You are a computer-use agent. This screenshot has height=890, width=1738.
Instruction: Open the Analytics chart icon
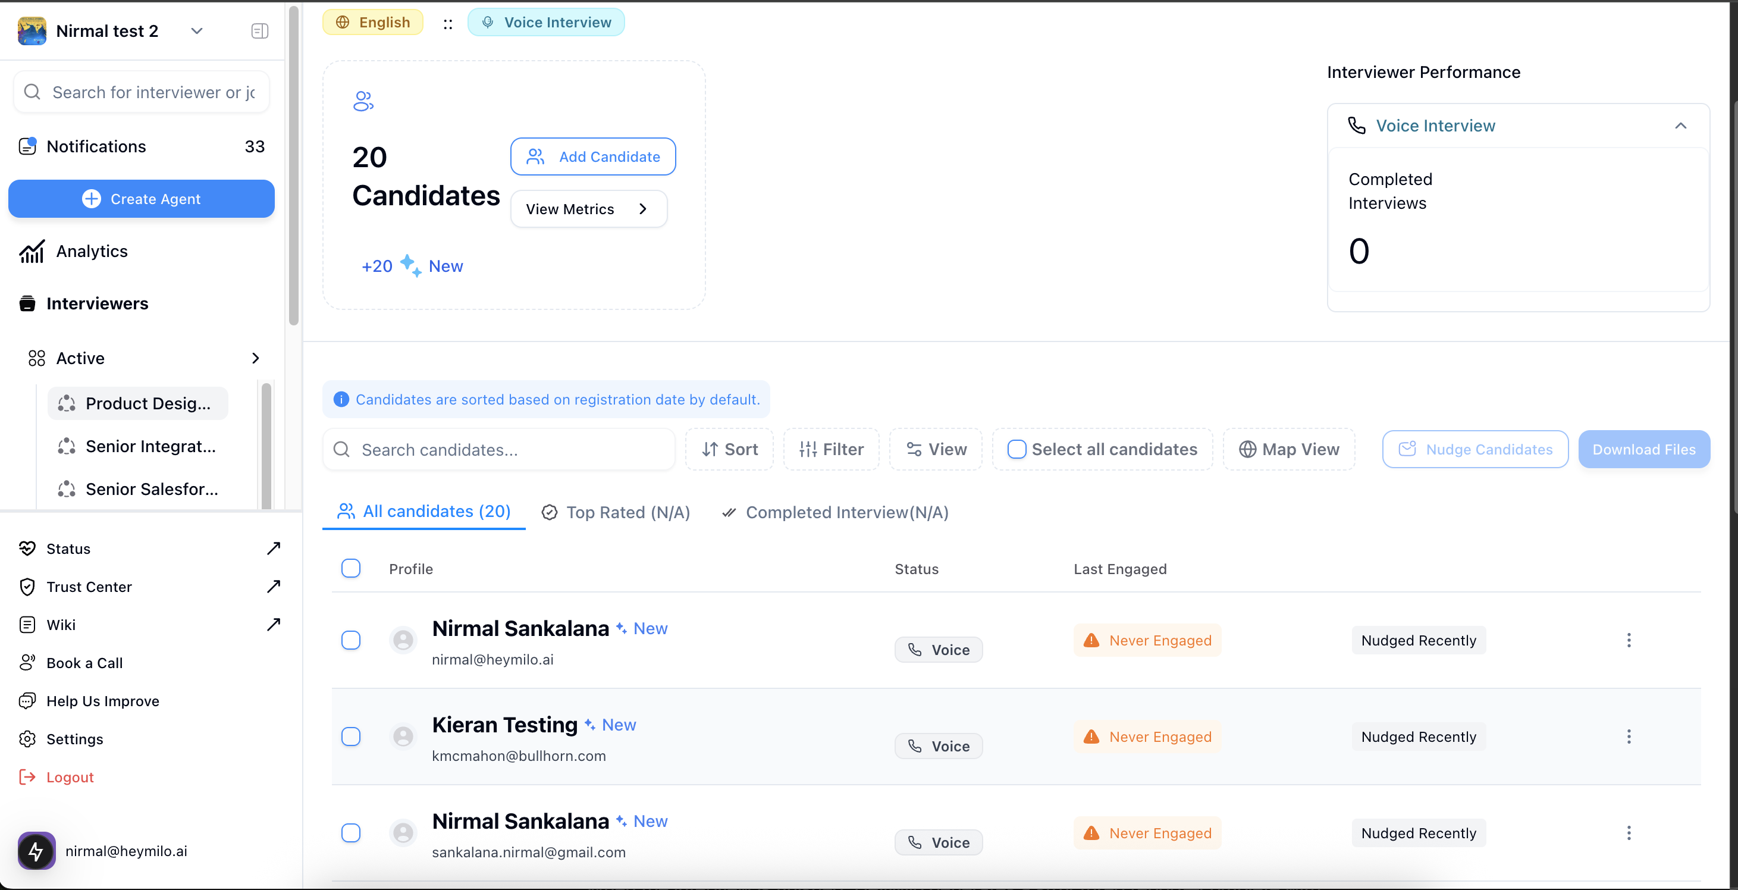(32, 251)
